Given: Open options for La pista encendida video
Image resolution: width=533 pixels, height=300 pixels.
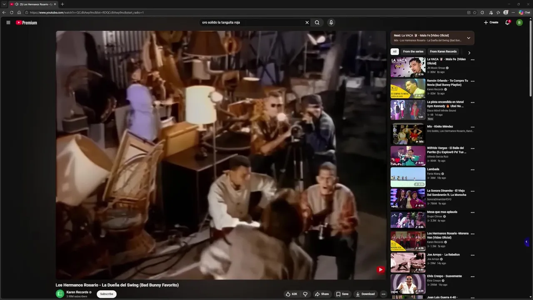Looking at the screenshot, I should pyautogui.click(x=472, y=102).
